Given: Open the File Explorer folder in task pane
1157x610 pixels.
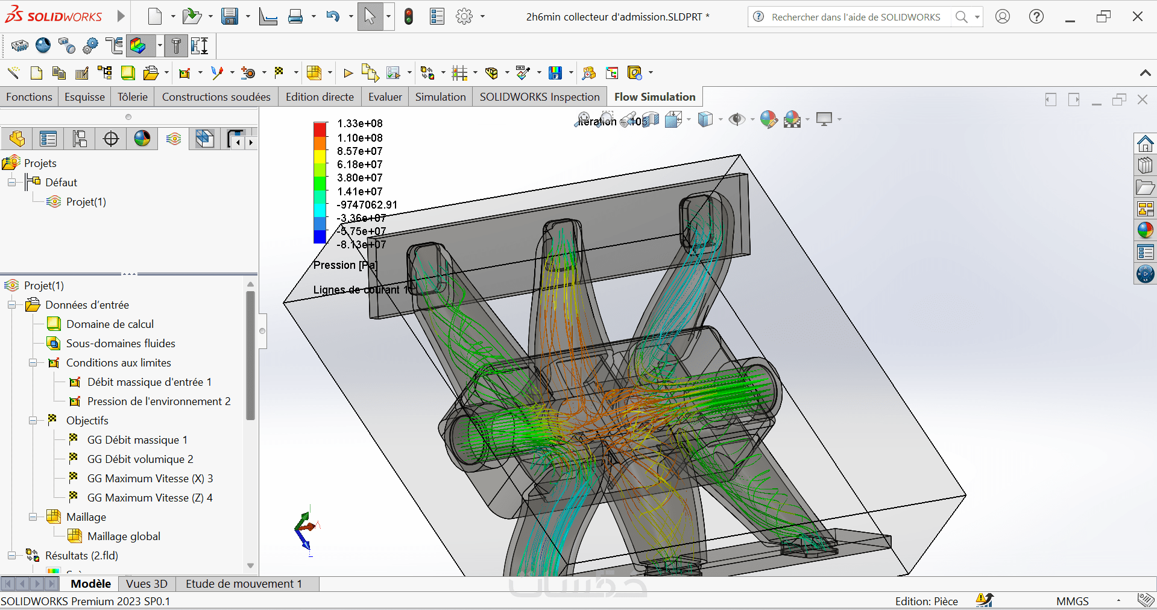Looking at the screenshot, I should click(1145, 187).
